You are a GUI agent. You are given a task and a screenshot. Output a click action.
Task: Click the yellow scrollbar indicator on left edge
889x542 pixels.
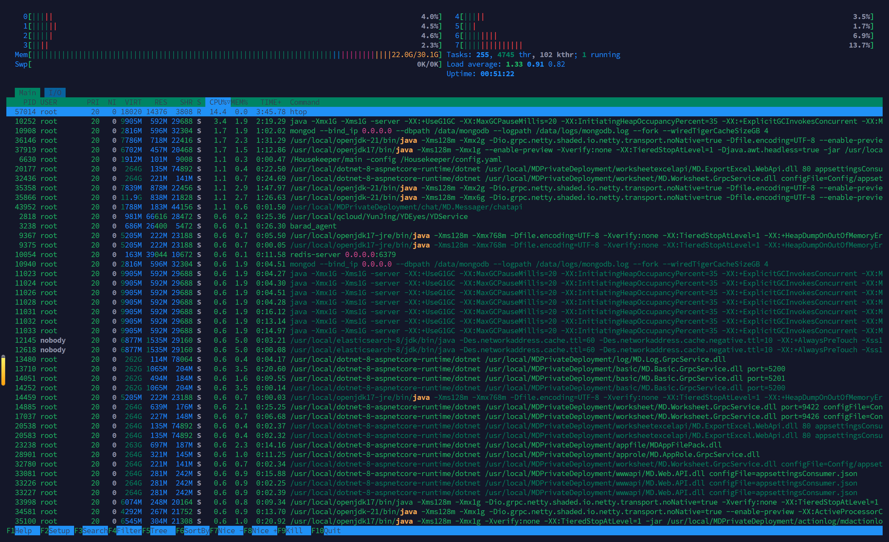click(3, 370)
